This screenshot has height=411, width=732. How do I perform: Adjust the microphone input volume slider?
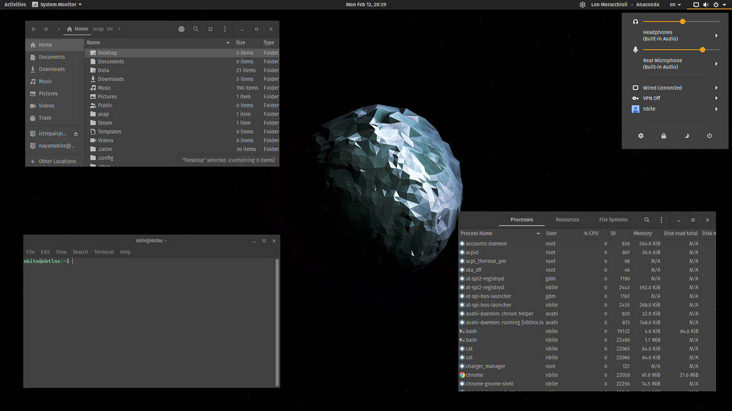coord(702,50)
